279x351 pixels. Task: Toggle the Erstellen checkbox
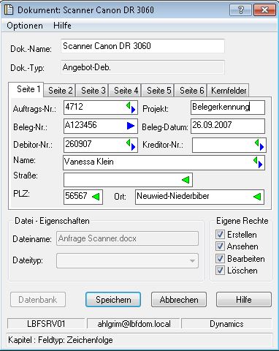220,234
